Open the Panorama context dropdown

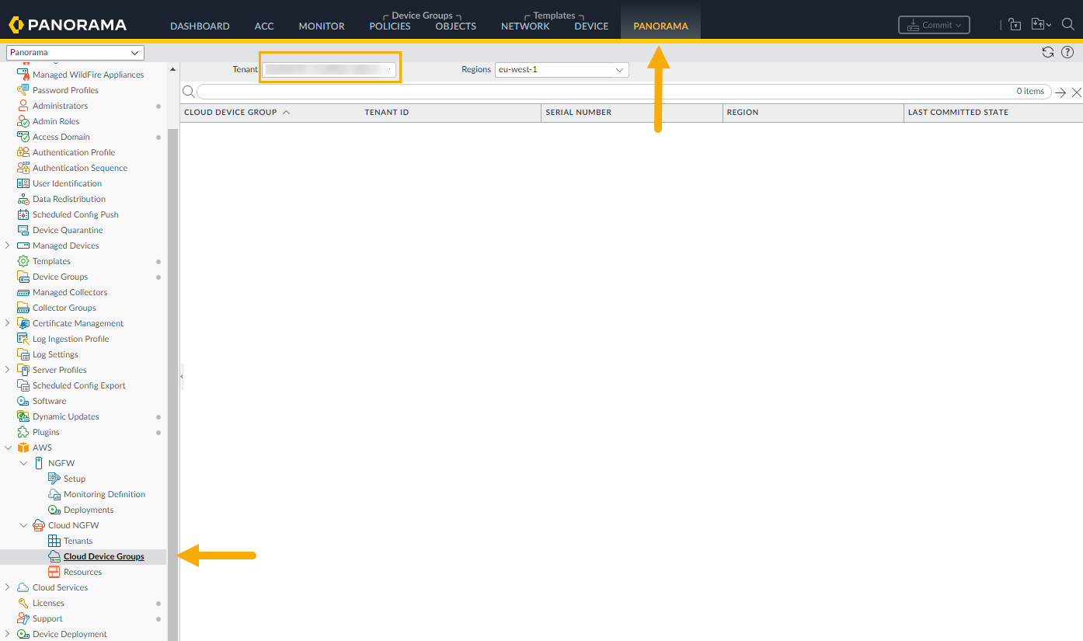(75, 53)
